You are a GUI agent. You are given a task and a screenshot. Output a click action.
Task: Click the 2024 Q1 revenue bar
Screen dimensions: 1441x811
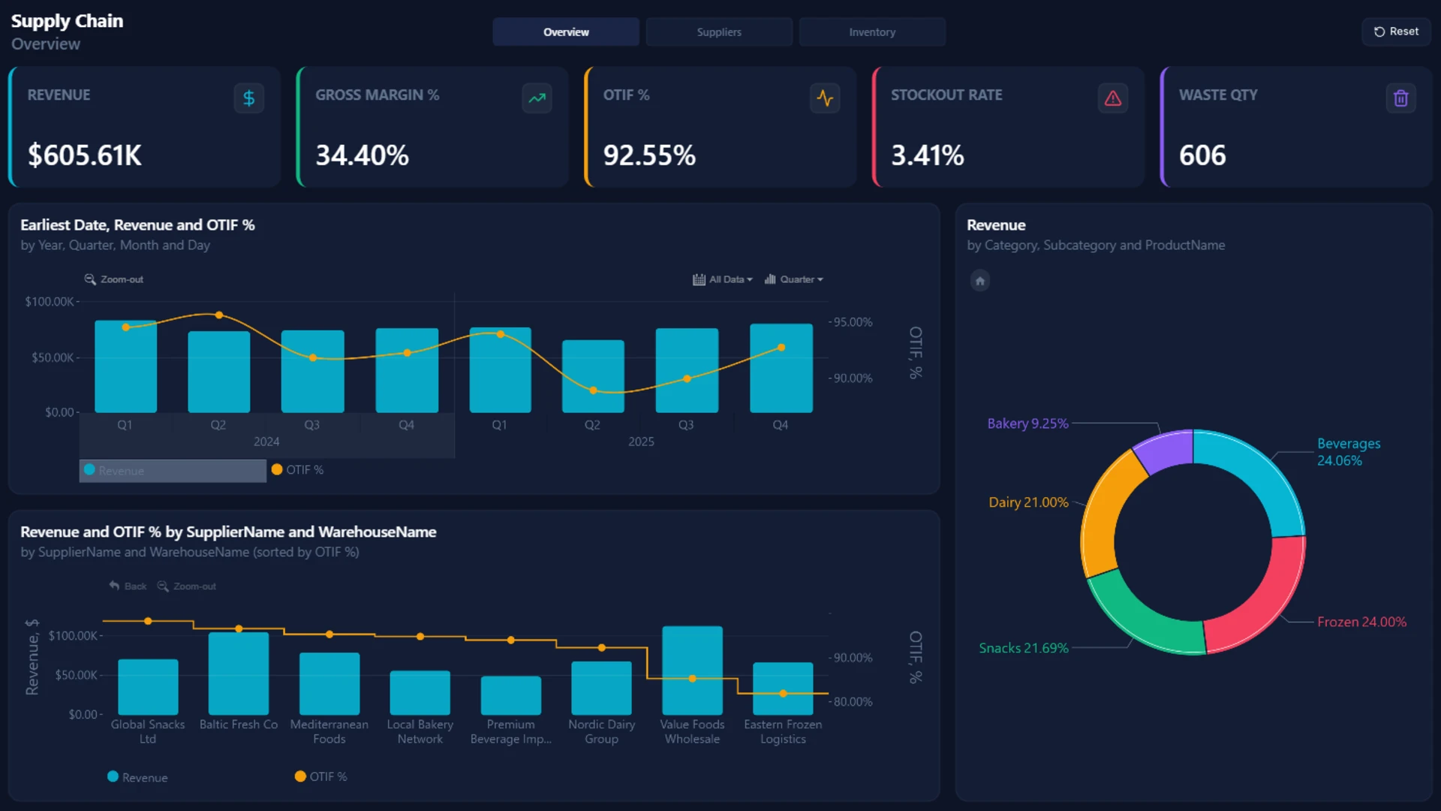pyautogui.click(x=125, y=366)
